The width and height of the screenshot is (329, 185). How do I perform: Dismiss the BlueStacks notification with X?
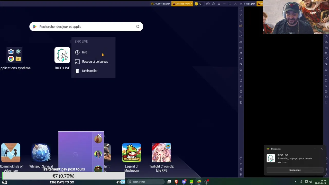point(322,149)
